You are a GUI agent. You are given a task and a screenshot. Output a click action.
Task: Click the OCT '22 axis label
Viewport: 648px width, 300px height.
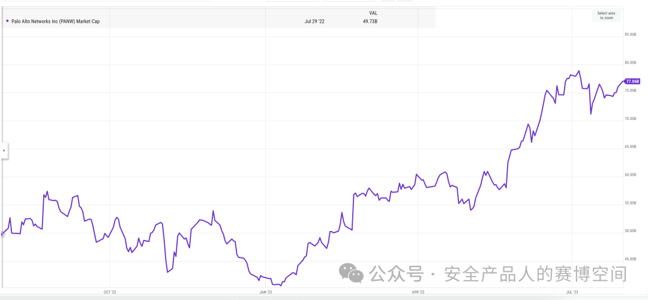110,292
